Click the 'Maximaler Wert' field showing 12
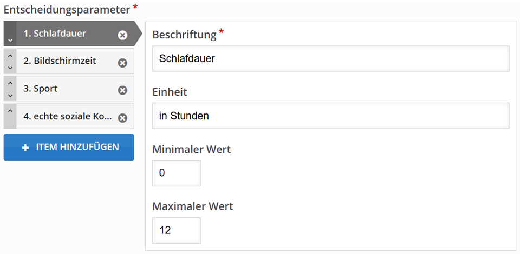This screenshot has height=254, width=520. point(177,230)
